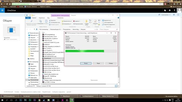Click the Explorer up-folder arrow
Viewport: 182px width, 102px height.
(x=34, y=29)
